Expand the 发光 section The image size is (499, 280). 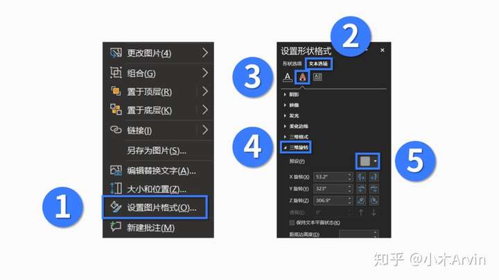[291, 115]
